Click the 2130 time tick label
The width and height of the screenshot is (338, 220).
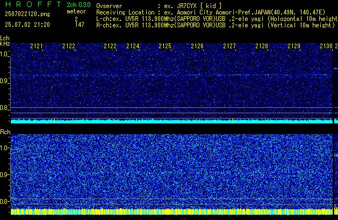tap(326, 46)
